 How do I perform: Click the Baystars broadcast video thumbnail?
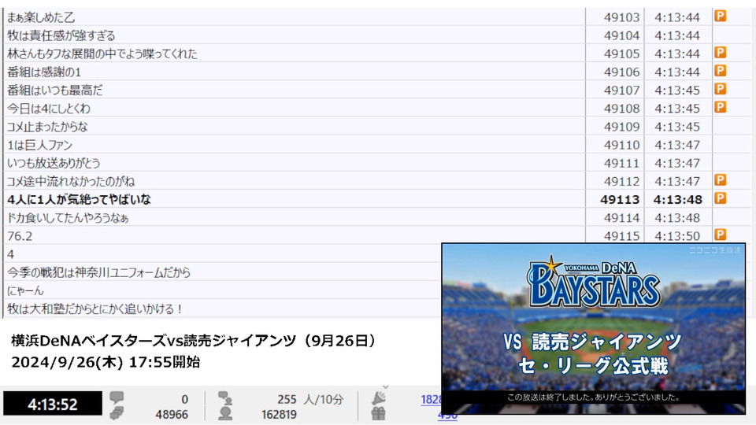pyautogui.click(x=594, y=329)
